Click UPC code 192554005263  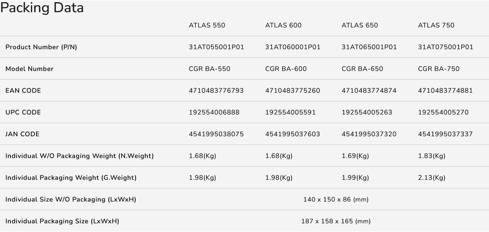[367, 112]
